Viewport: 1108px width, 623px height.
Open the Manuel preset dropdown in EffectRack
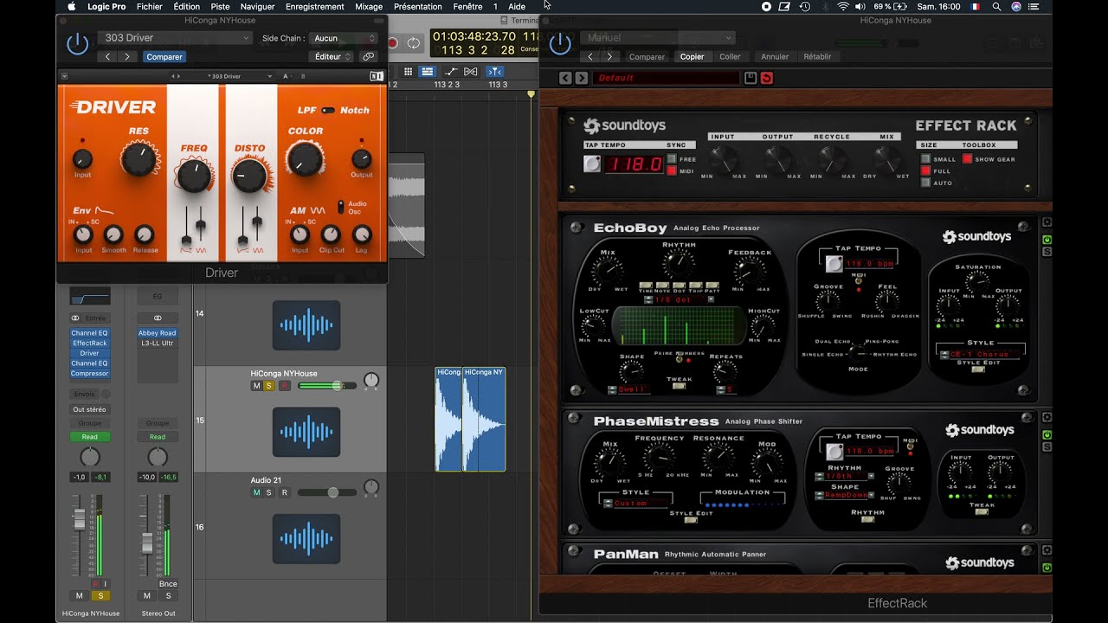click(x=659, y=38)
